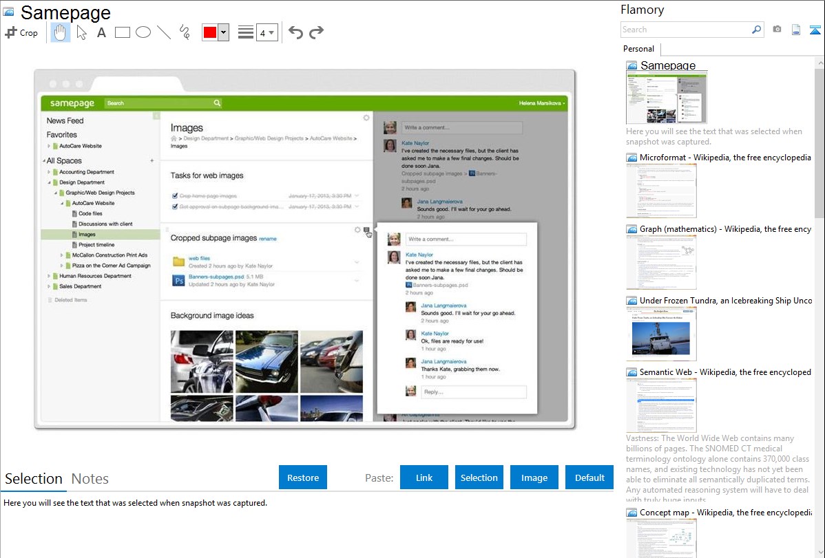Redo the last undone annotation
The image size is (825, 558).
point(316,32)
